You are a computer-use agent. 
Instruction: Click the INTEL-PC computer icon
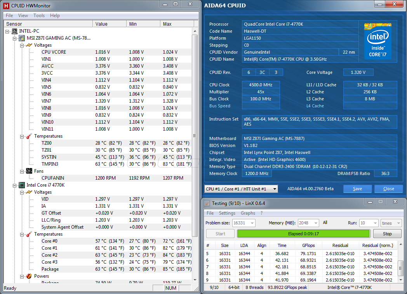(14, 31)
